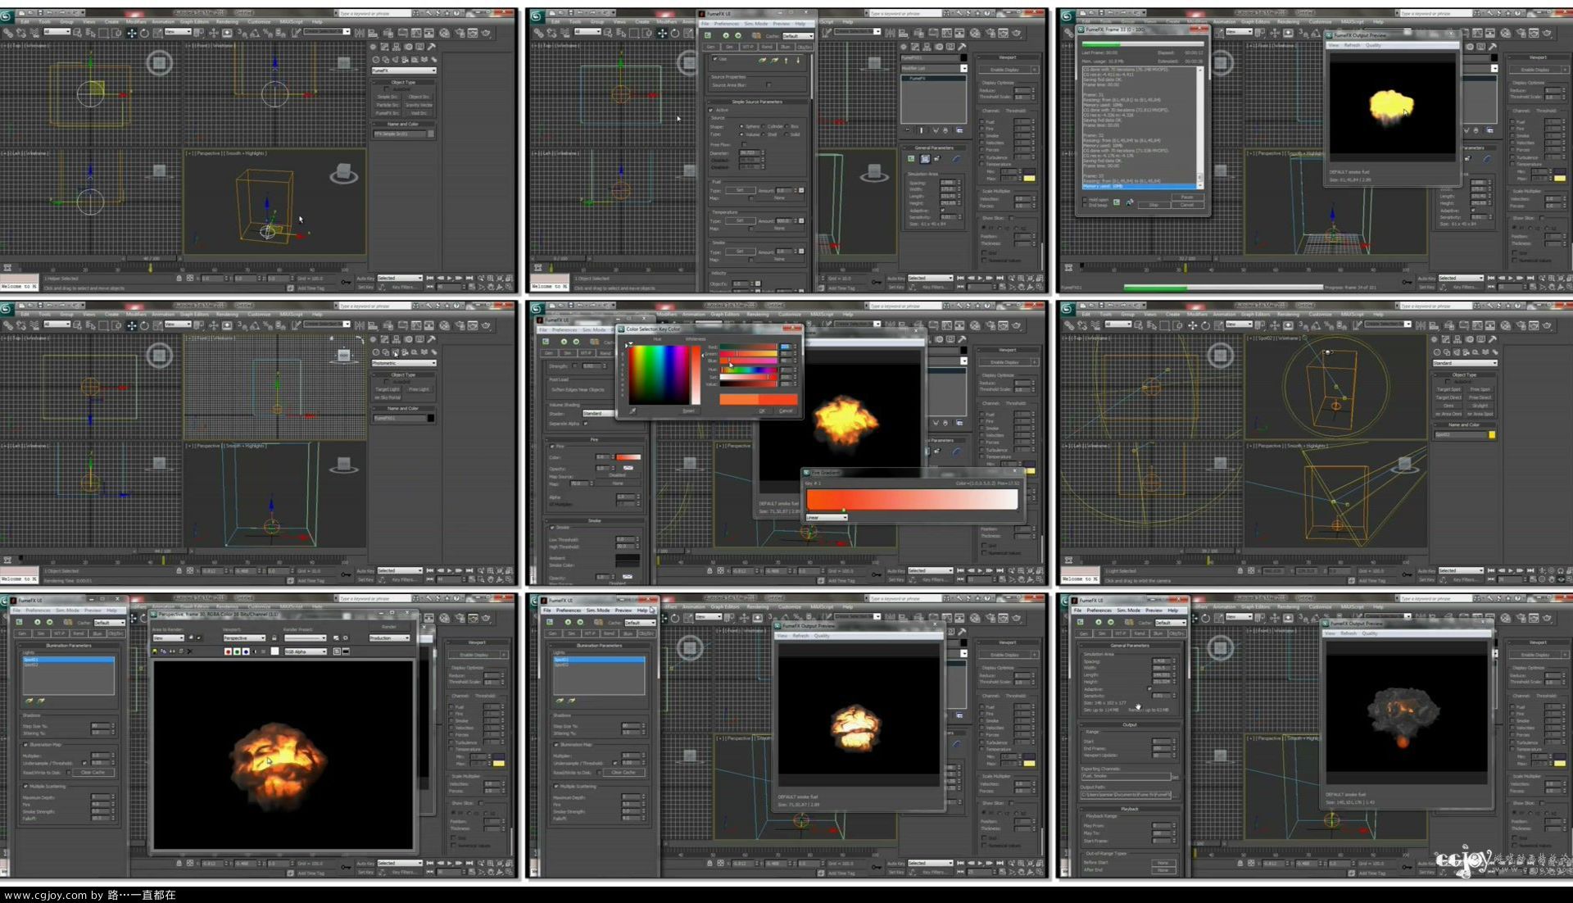Screen dimensions: 1573x903
Task: Click Cancel in Color Selector dialog
Action: (x=786, y=411)
